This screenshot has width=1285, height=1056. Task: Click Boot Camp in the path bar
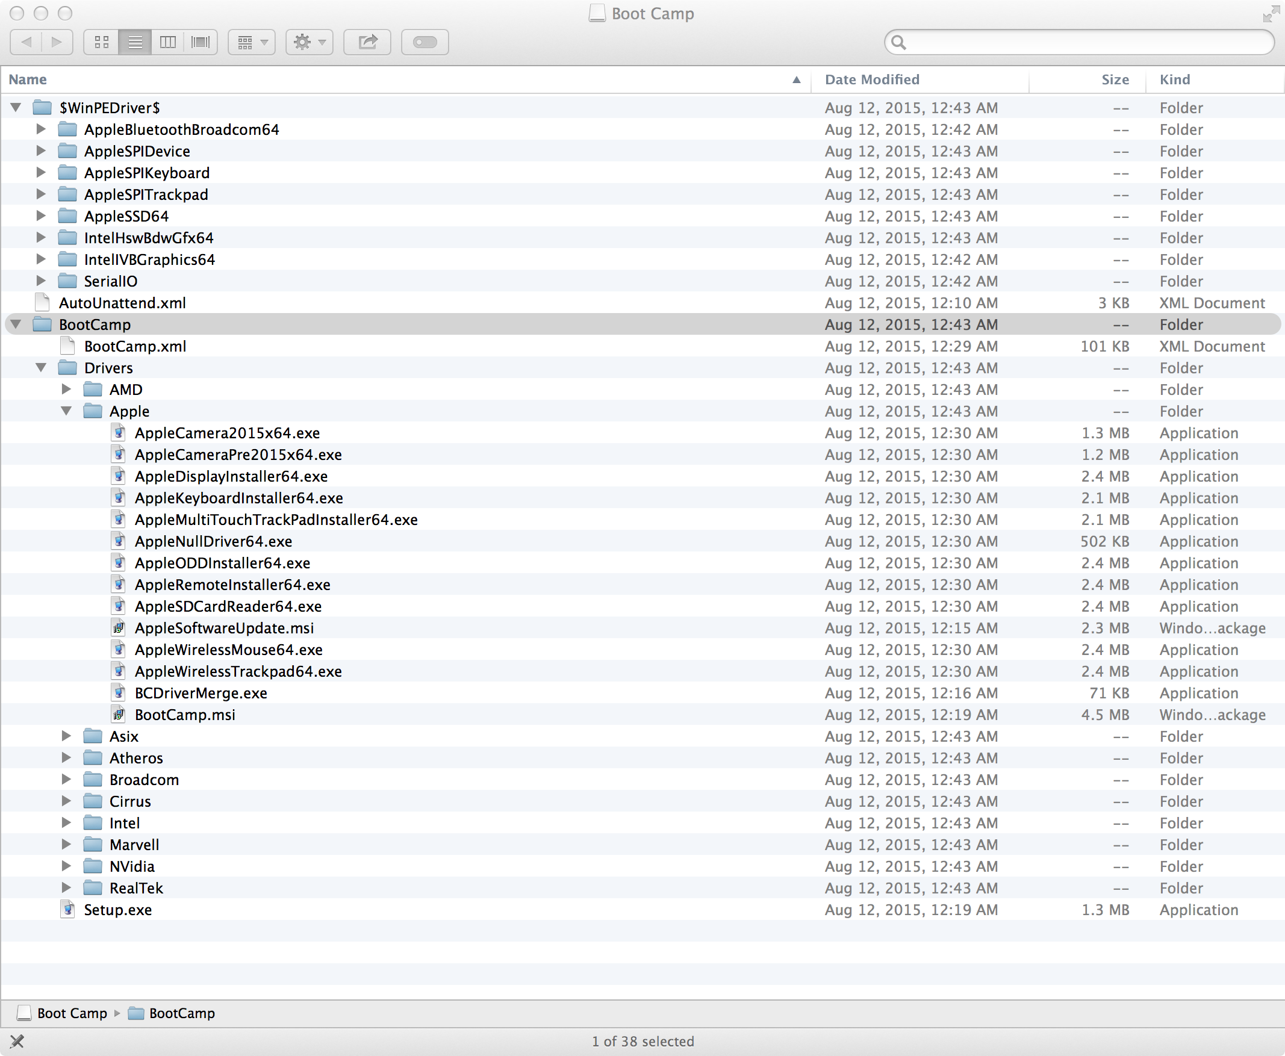click(x=71, y=1013)
